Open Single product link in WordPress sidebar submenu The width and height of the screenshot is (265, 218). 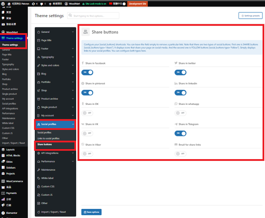(10, 94)
